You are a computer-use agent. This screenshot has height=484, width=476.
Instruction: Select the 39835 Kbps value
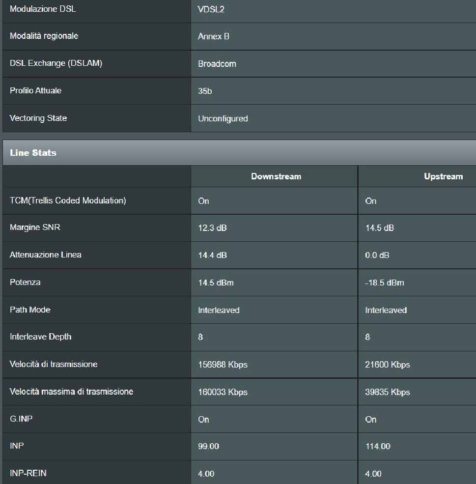point(388,392)
